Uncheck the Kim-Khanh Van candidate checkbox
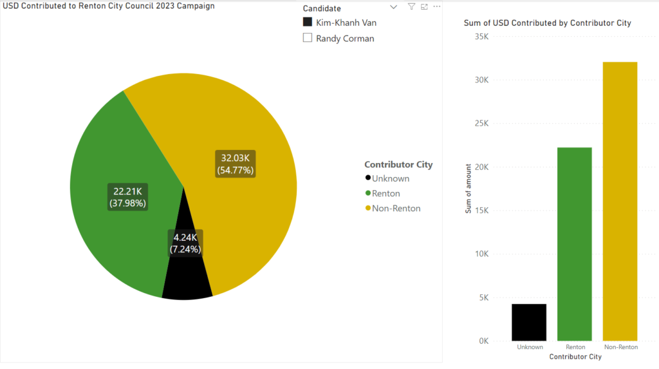Viewport: 659px width, 369px height. point(308,22)
